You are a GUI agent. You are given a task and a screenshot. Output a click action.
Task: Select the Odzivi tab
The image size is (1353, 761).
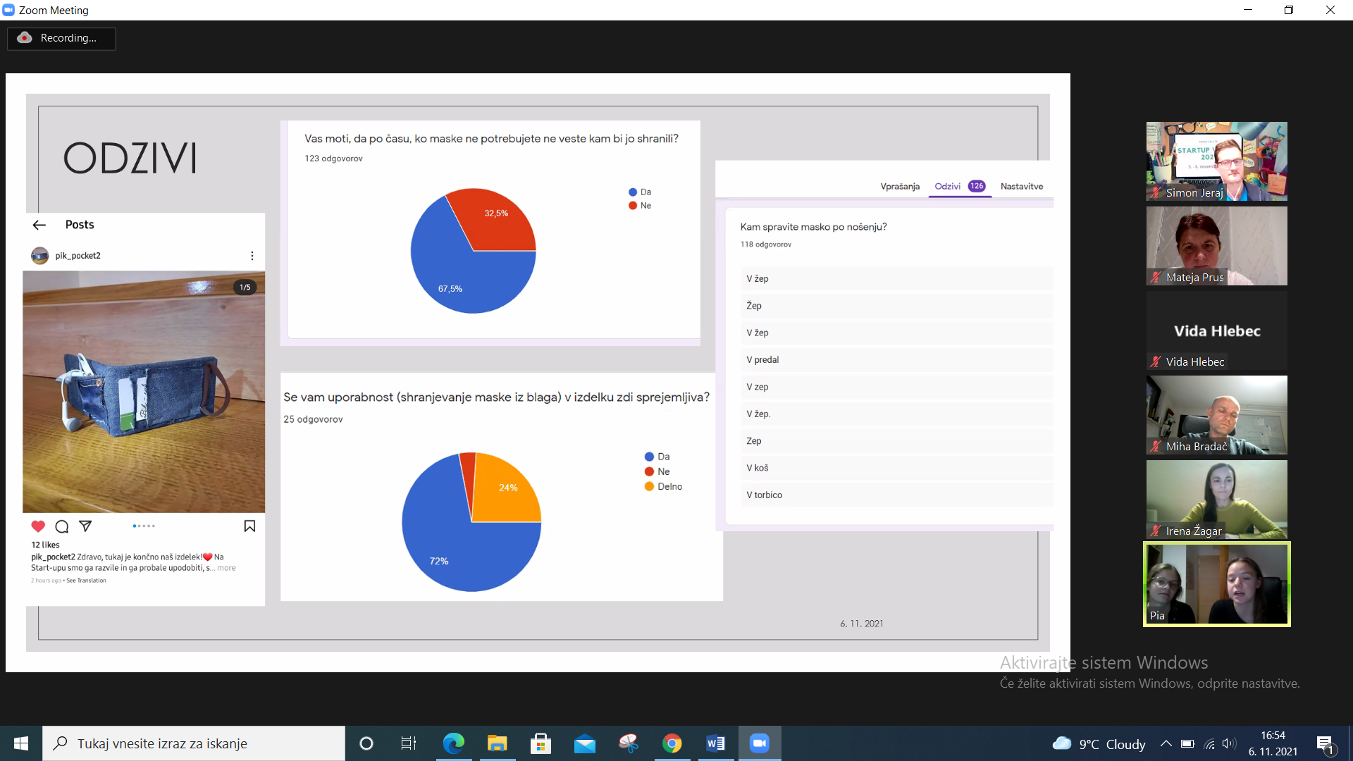pyautogui.click(x=947, y=187)
